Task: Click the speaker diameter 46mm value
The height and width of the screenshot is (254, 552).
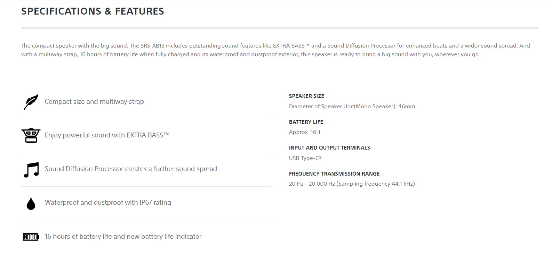Action: coord(352,107)
